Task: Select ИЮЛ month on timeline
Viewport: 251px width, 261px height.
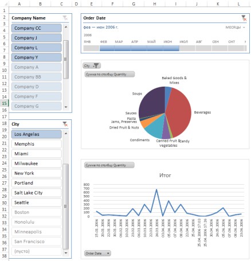Action: [x=187, y=48]
